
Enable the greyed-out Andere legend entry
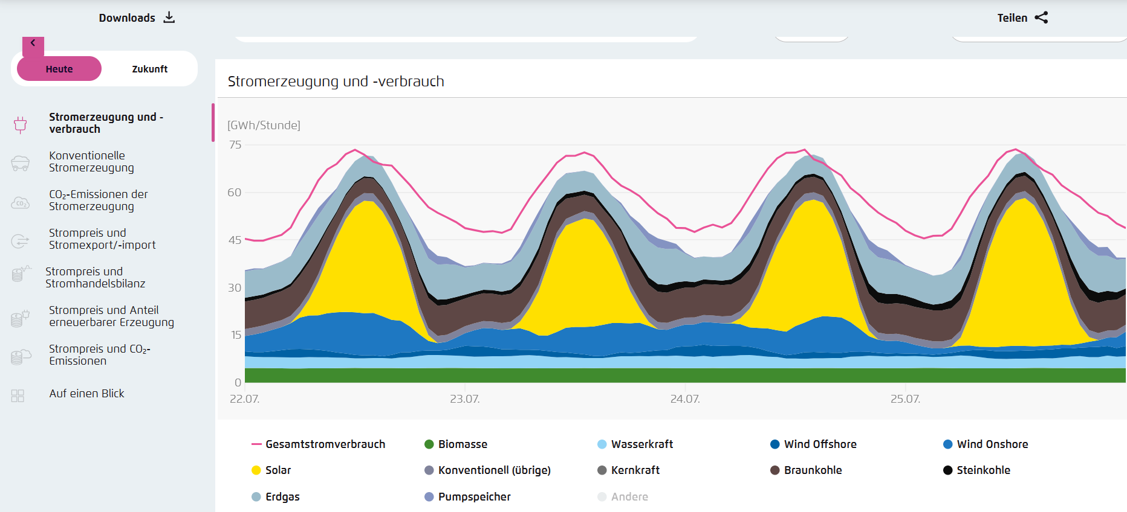click(x=629, y=497)
